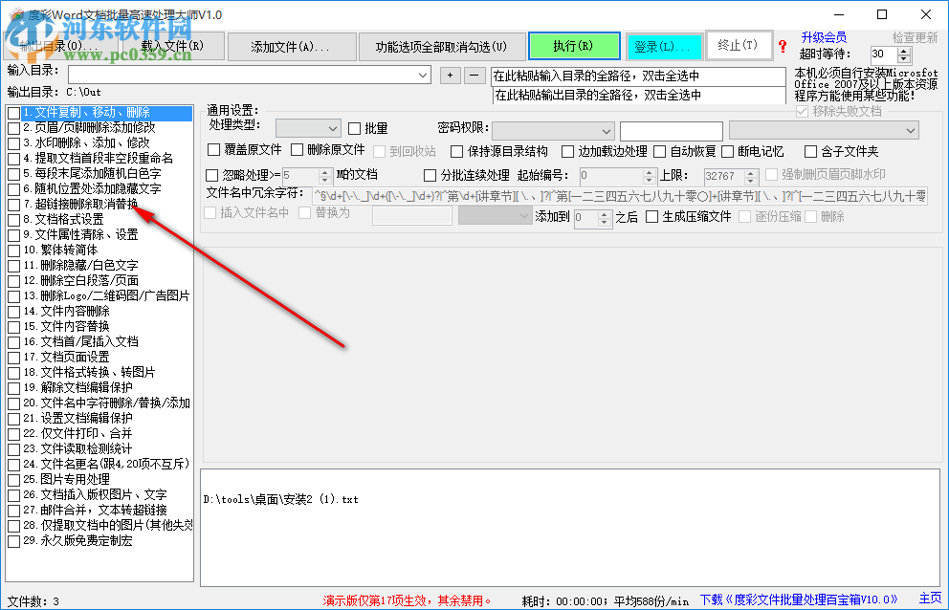
Task: Click the plus icon beside the input directory
Action: [450, 74]
